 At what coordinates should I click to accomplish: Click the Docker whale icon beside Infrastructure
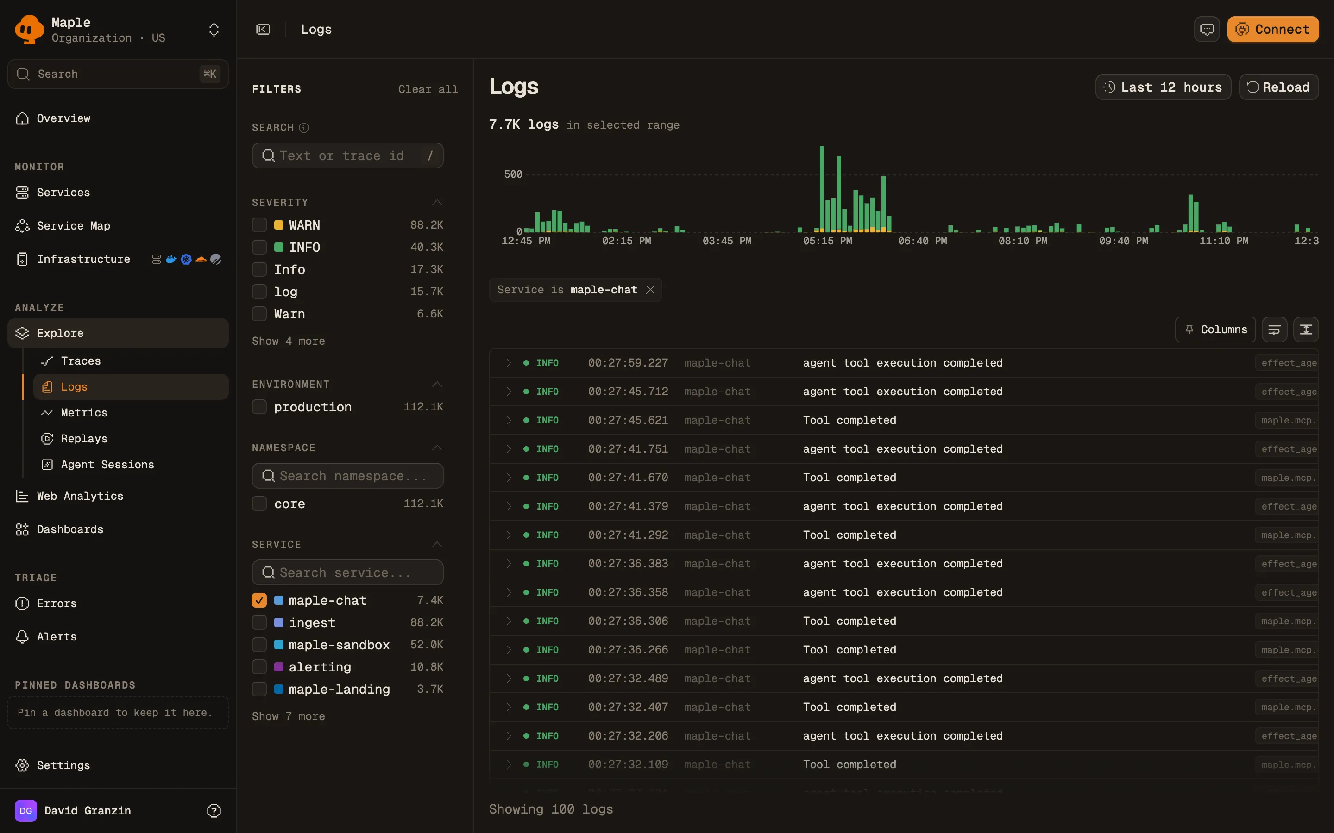(171, 259)
